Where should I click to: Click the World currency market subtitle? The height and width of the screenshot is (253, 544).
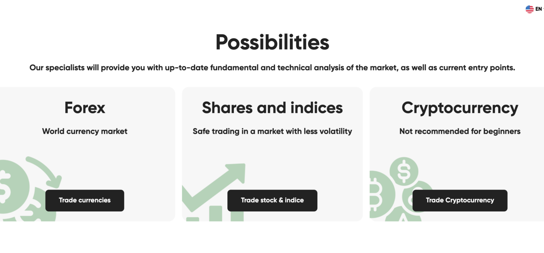pos(85,131)
